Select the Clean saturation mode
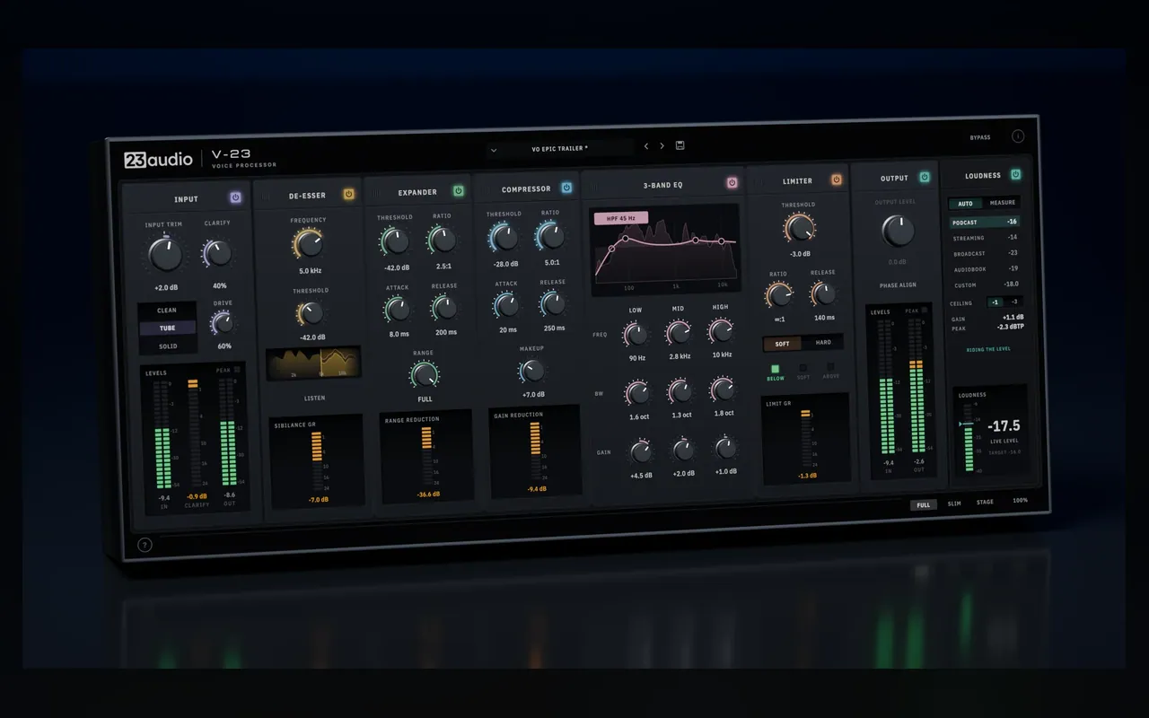This screenshot has height=718, width=1149. 167,311
